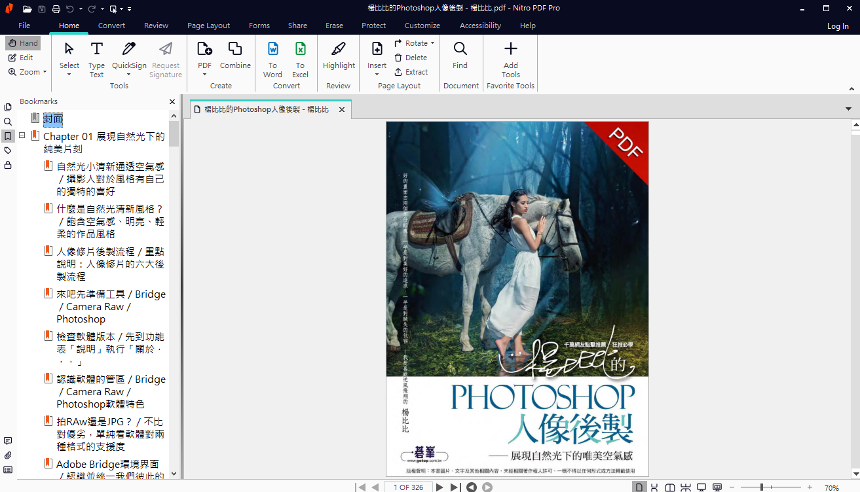Click the Add Tools plus icon
The height and width of the screenshot is (492, 860).
pos(511,50)
